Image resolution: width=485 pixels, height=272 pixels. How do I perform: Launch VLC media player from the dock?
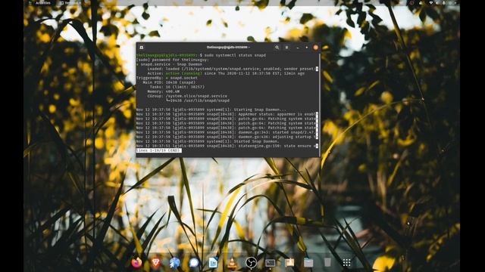click(232, 262)
